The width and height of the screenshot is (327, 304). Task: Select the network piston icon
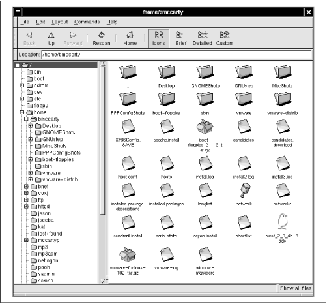pyautogui.click(x=245, y=190)
